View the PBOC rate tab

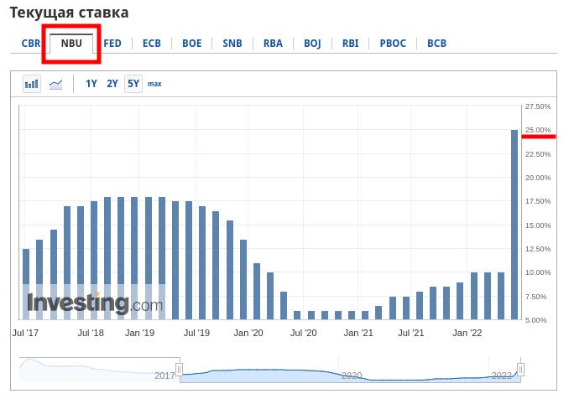click(x=393, y=44)
